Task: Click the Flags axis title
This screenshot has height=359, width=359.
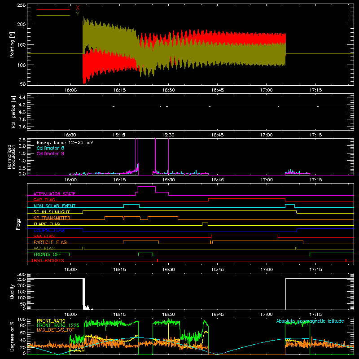Action: point(18,224)
